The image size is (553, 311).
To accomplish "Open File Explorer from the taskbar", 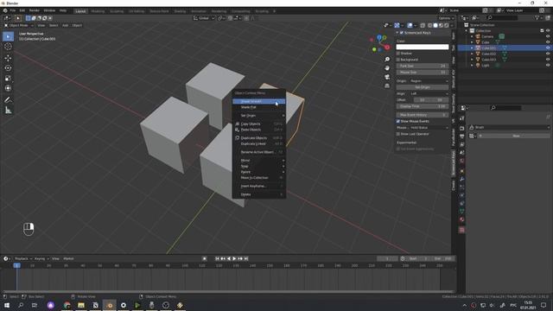I will point(81,305).
